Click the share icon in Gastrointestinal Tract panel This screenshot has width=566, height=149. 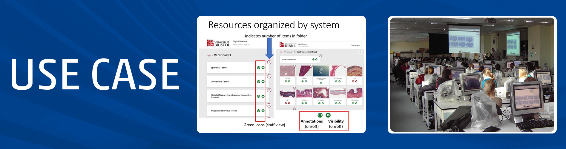coord(360,52)
